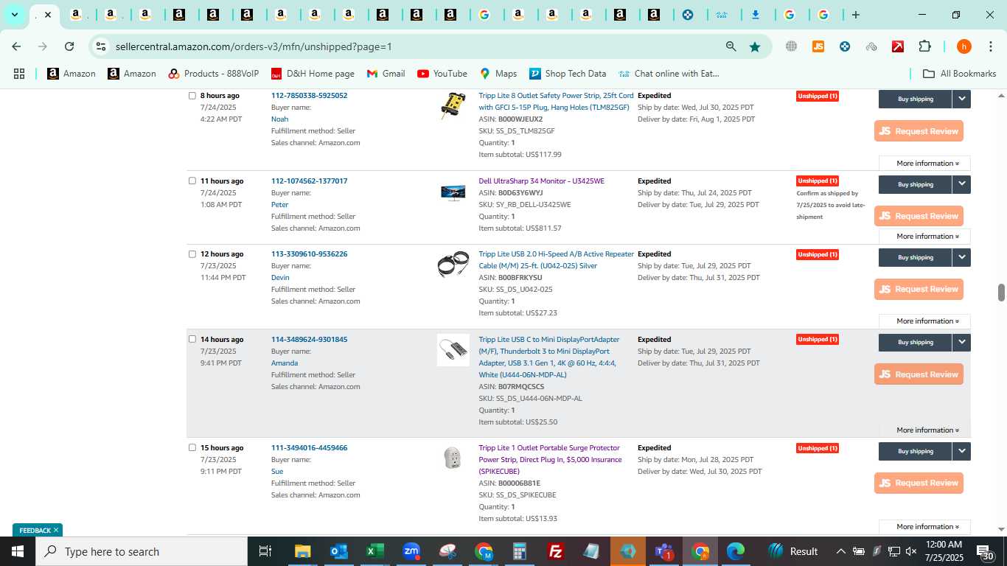Screen dimensions: 1007x566
Task: Open the Chrome apps grid shortcut
Action: (x=19, y=74)
